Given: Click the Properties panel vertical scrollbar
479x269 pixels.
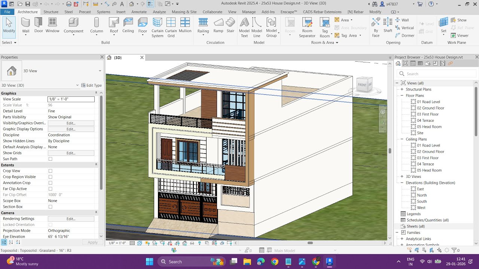Looking at the screenshot, I should [101, 142].
